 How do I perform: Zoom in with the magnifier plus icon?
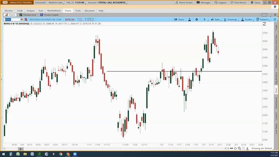pyautogui.click(x=239, y=148)
